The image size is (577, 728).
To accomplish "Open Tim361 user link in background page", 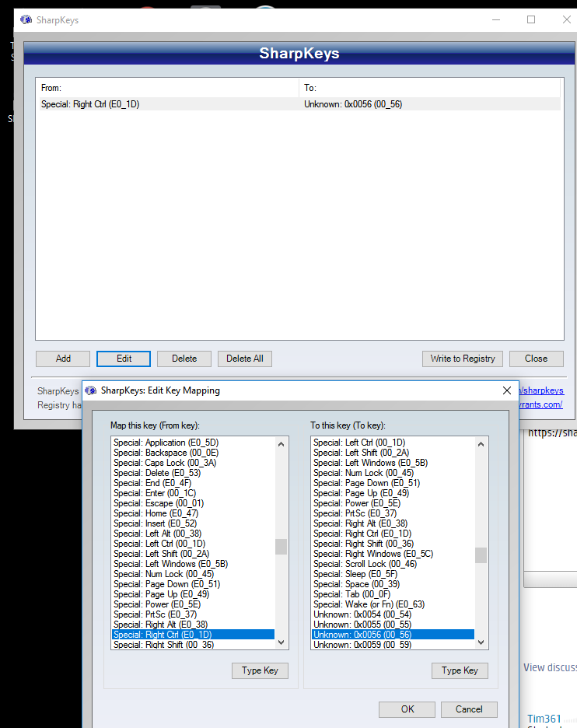I will [544, 719].
